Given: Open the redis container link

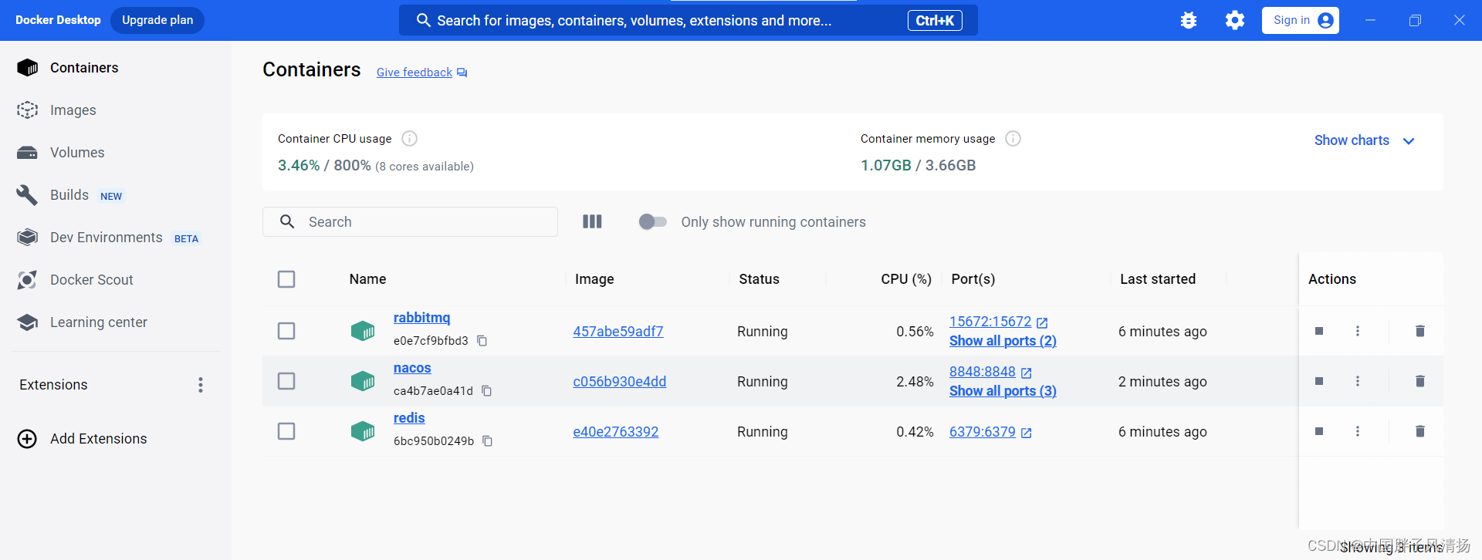Looking at the screenshot, I should coord(409,418).
